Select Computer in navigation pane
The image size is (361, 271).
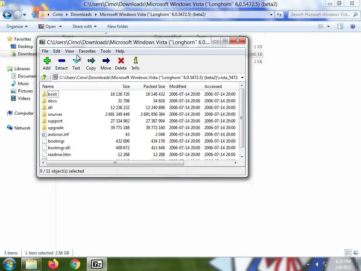point(20,113)
